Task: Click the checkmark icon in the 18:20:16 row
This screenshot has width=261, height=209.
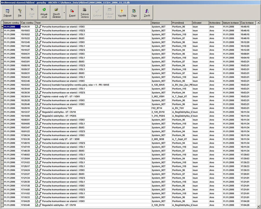Action: pyautogui.click(x=37, y=108)
